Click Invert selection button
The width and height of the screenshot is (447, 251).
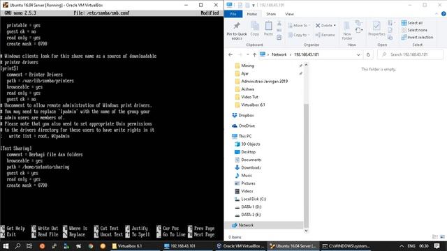[417, 37]
